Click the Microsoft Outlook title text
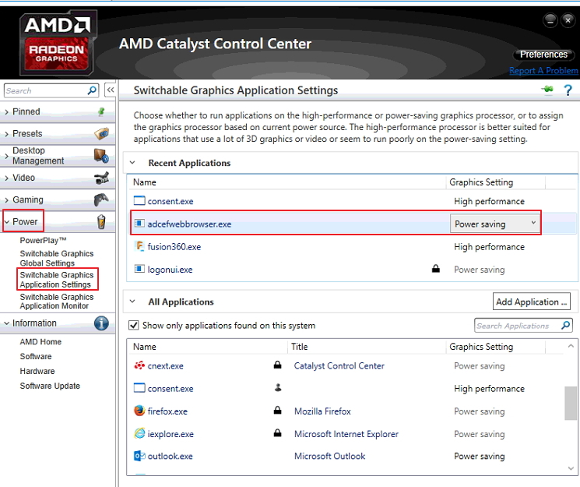 pos(330,456)
